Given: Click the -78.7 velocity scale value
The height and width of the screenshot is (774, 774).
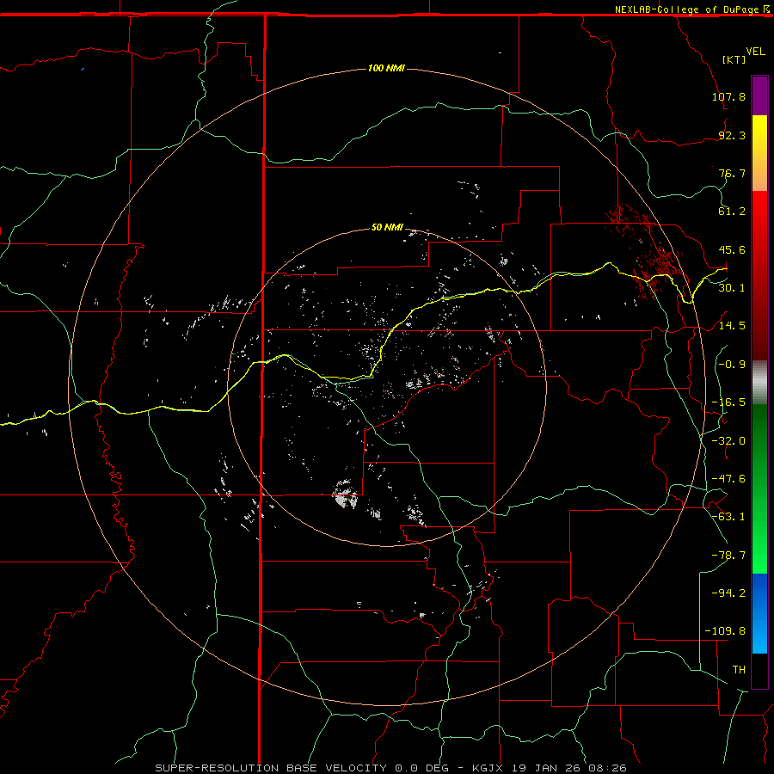Looking at the screenshot, I should [x=728, y=556].
